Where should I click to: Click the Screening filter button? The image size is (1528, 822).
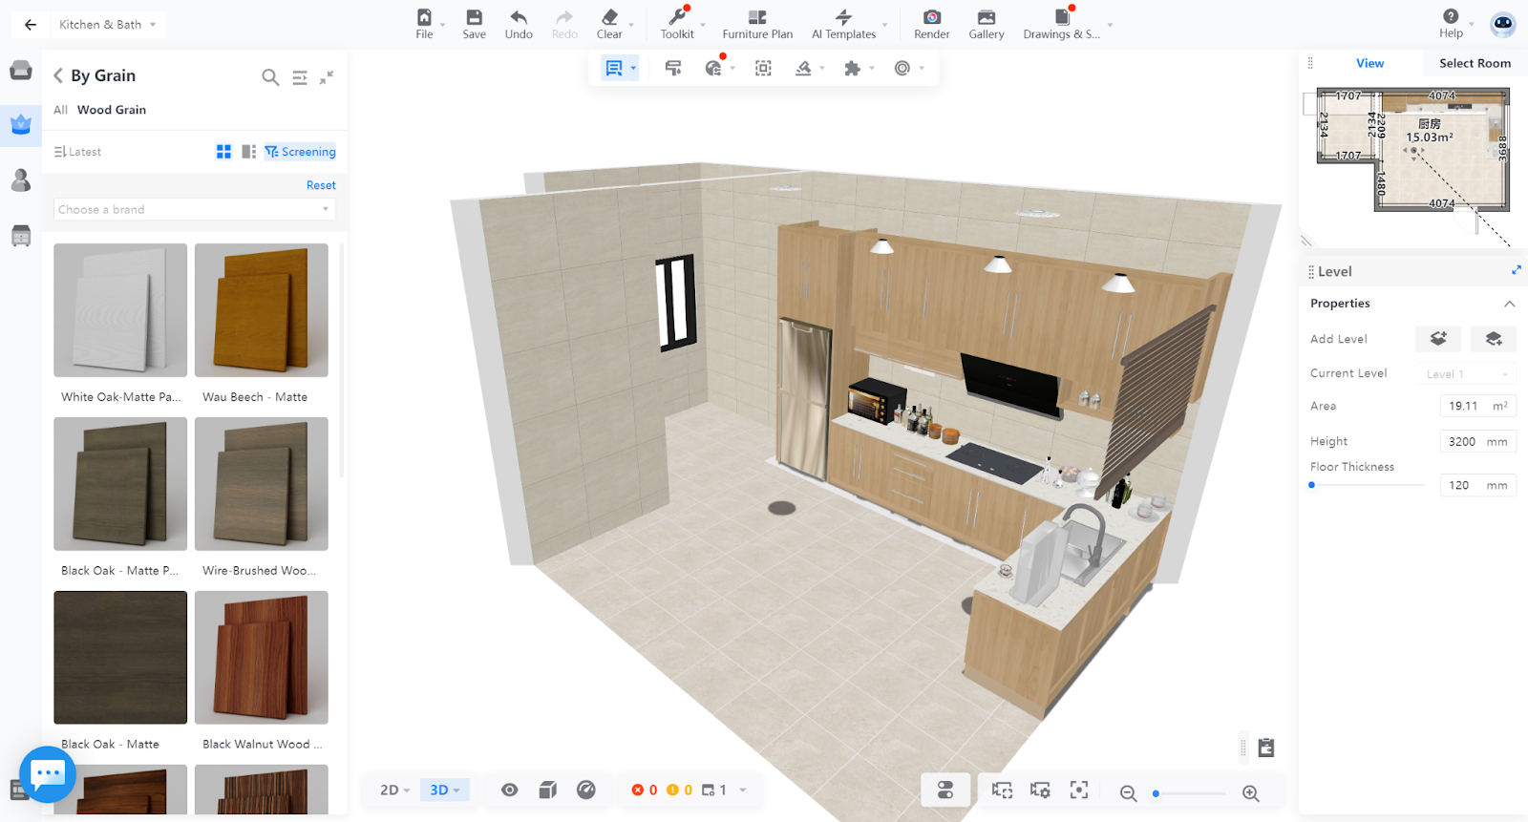pos(300,152)
